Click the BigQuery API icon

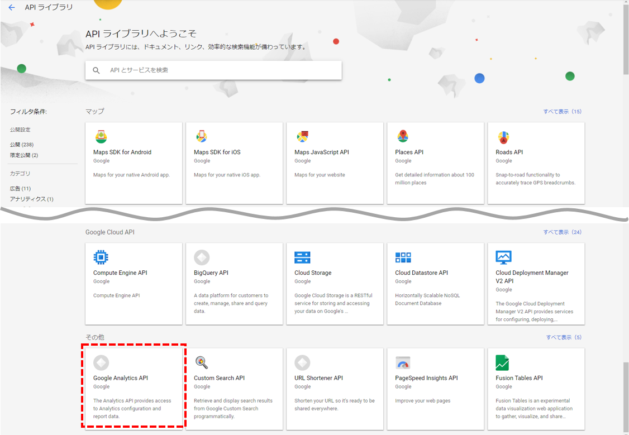201,257
